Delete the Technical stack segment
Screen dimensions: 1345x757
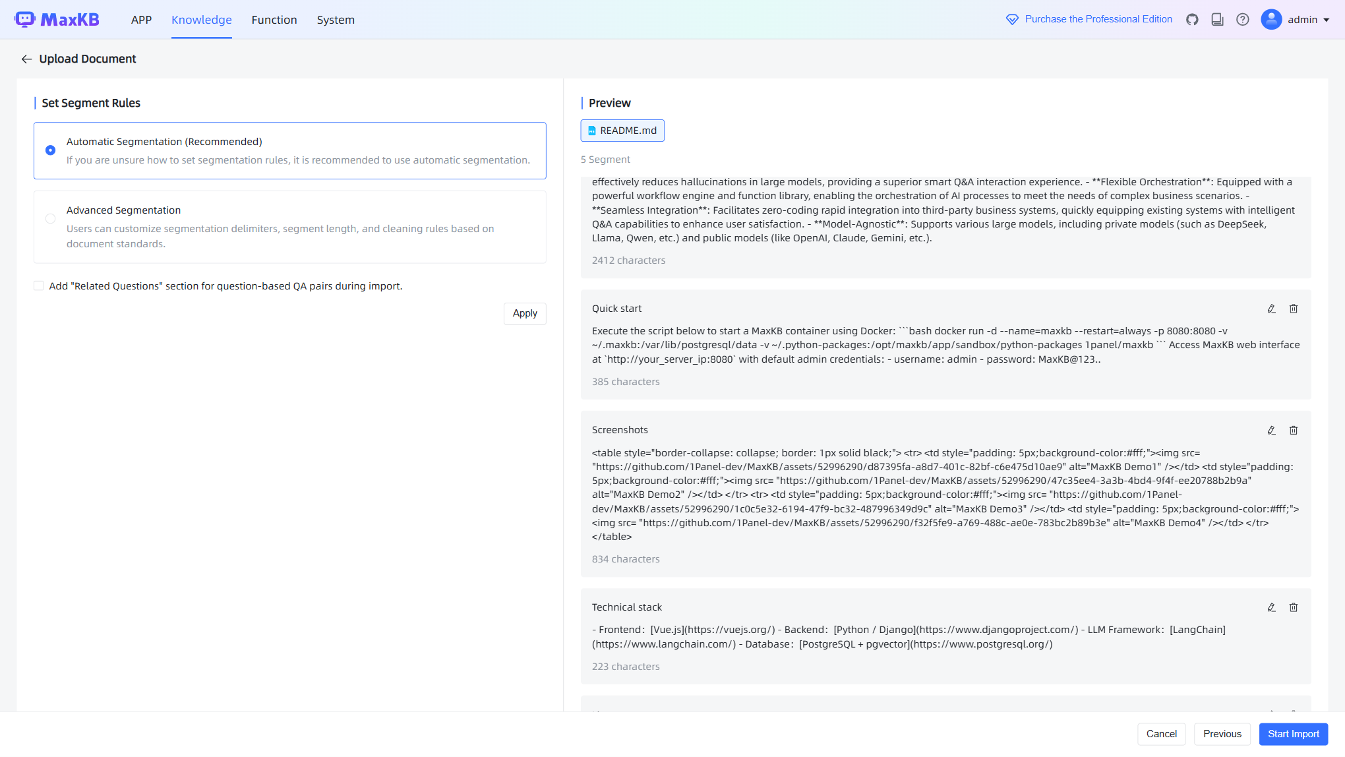tap(1294, 607)
